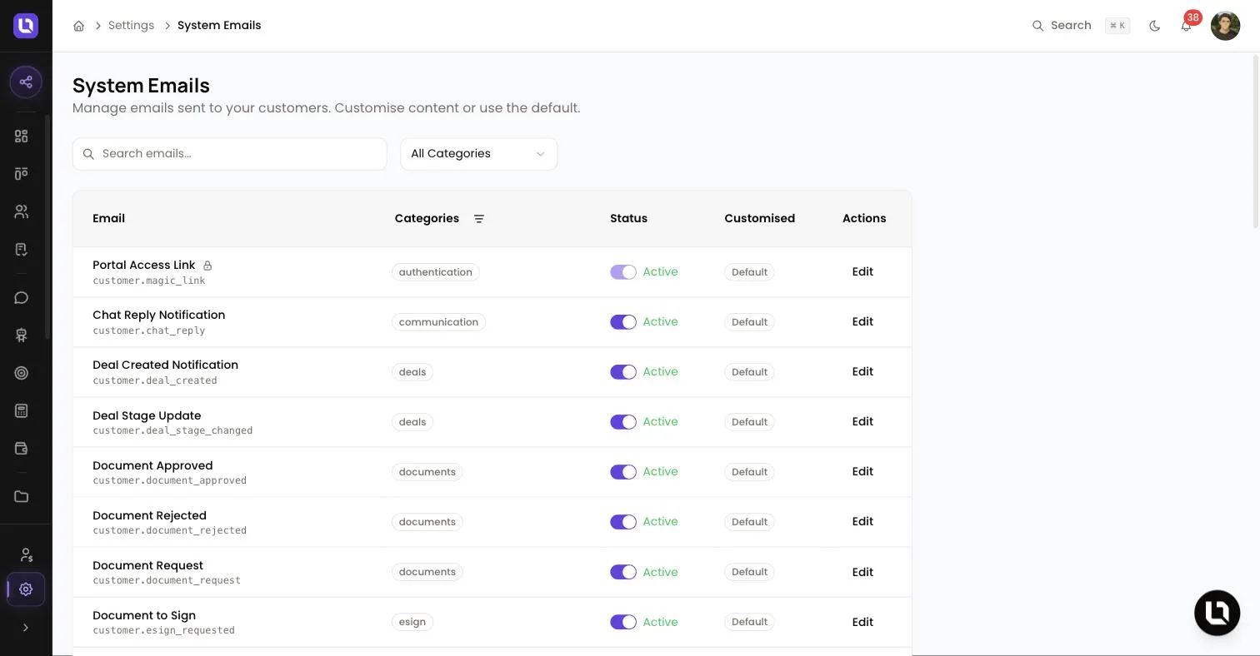The height and width of the screenshot is (656, 1260).
Task: Toggle Document to Sign active switch
Action: click(623, 622)
